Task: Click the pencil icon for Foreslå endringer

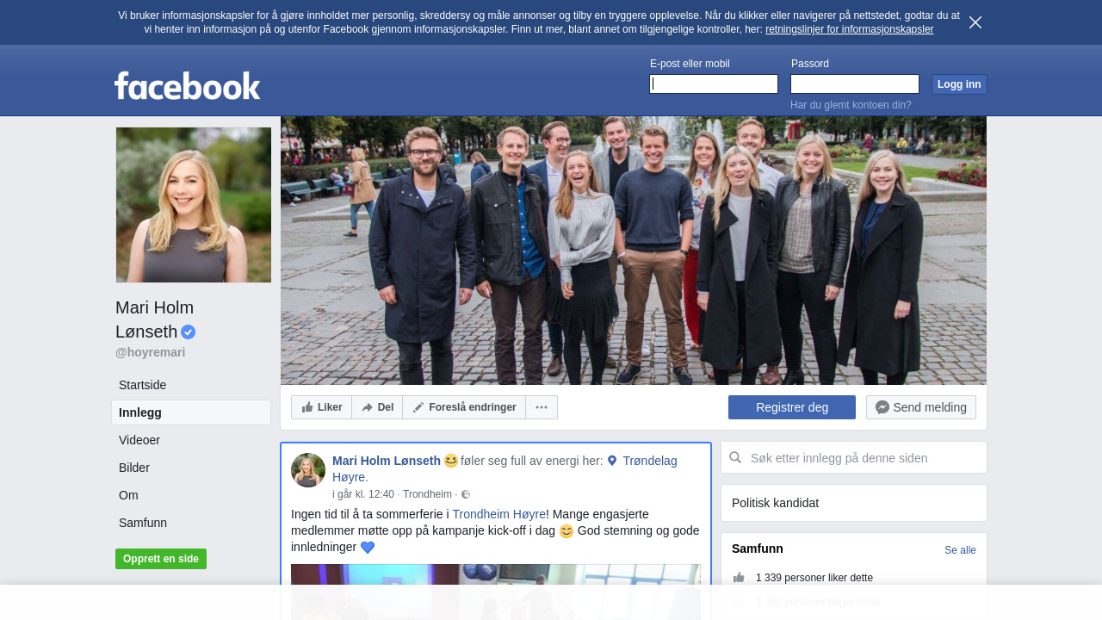Action: 418,407
